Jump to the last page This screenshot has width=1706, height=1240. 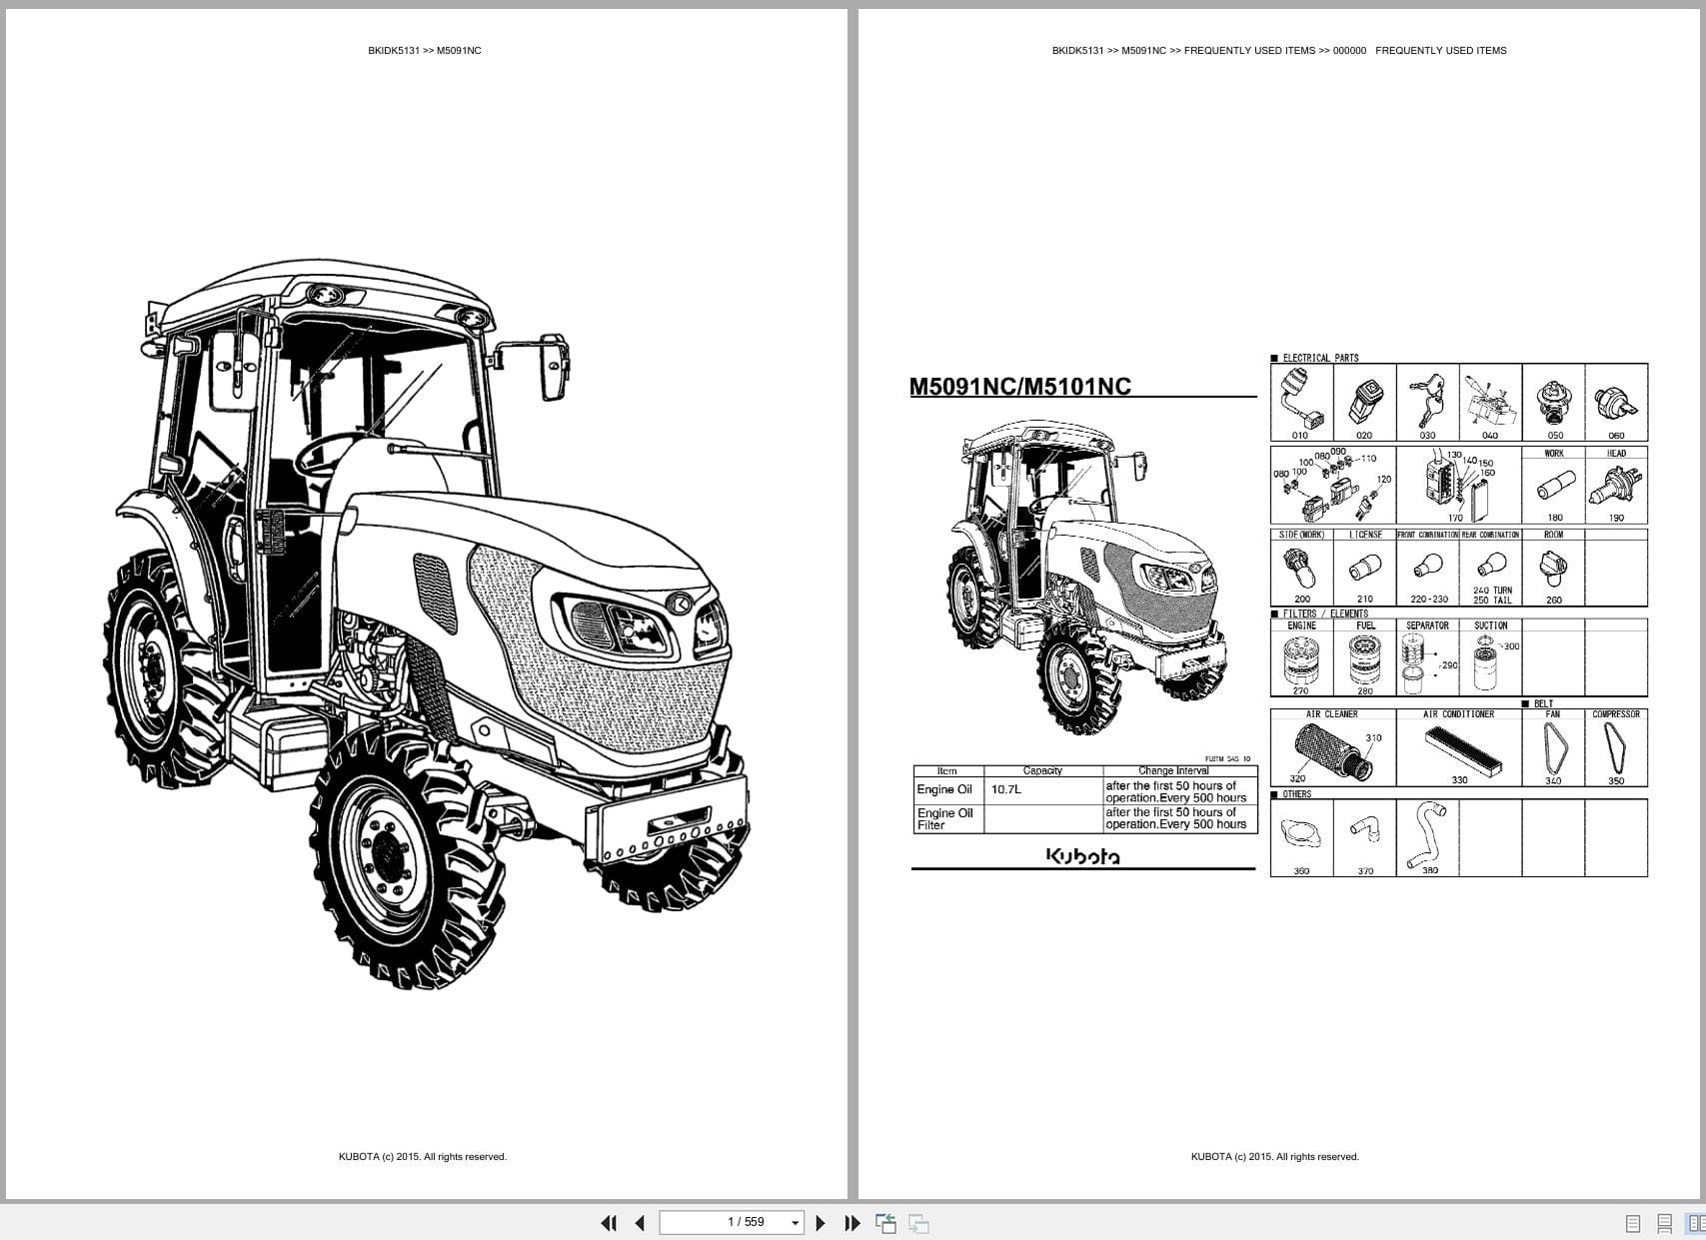tap(852, 1223)
